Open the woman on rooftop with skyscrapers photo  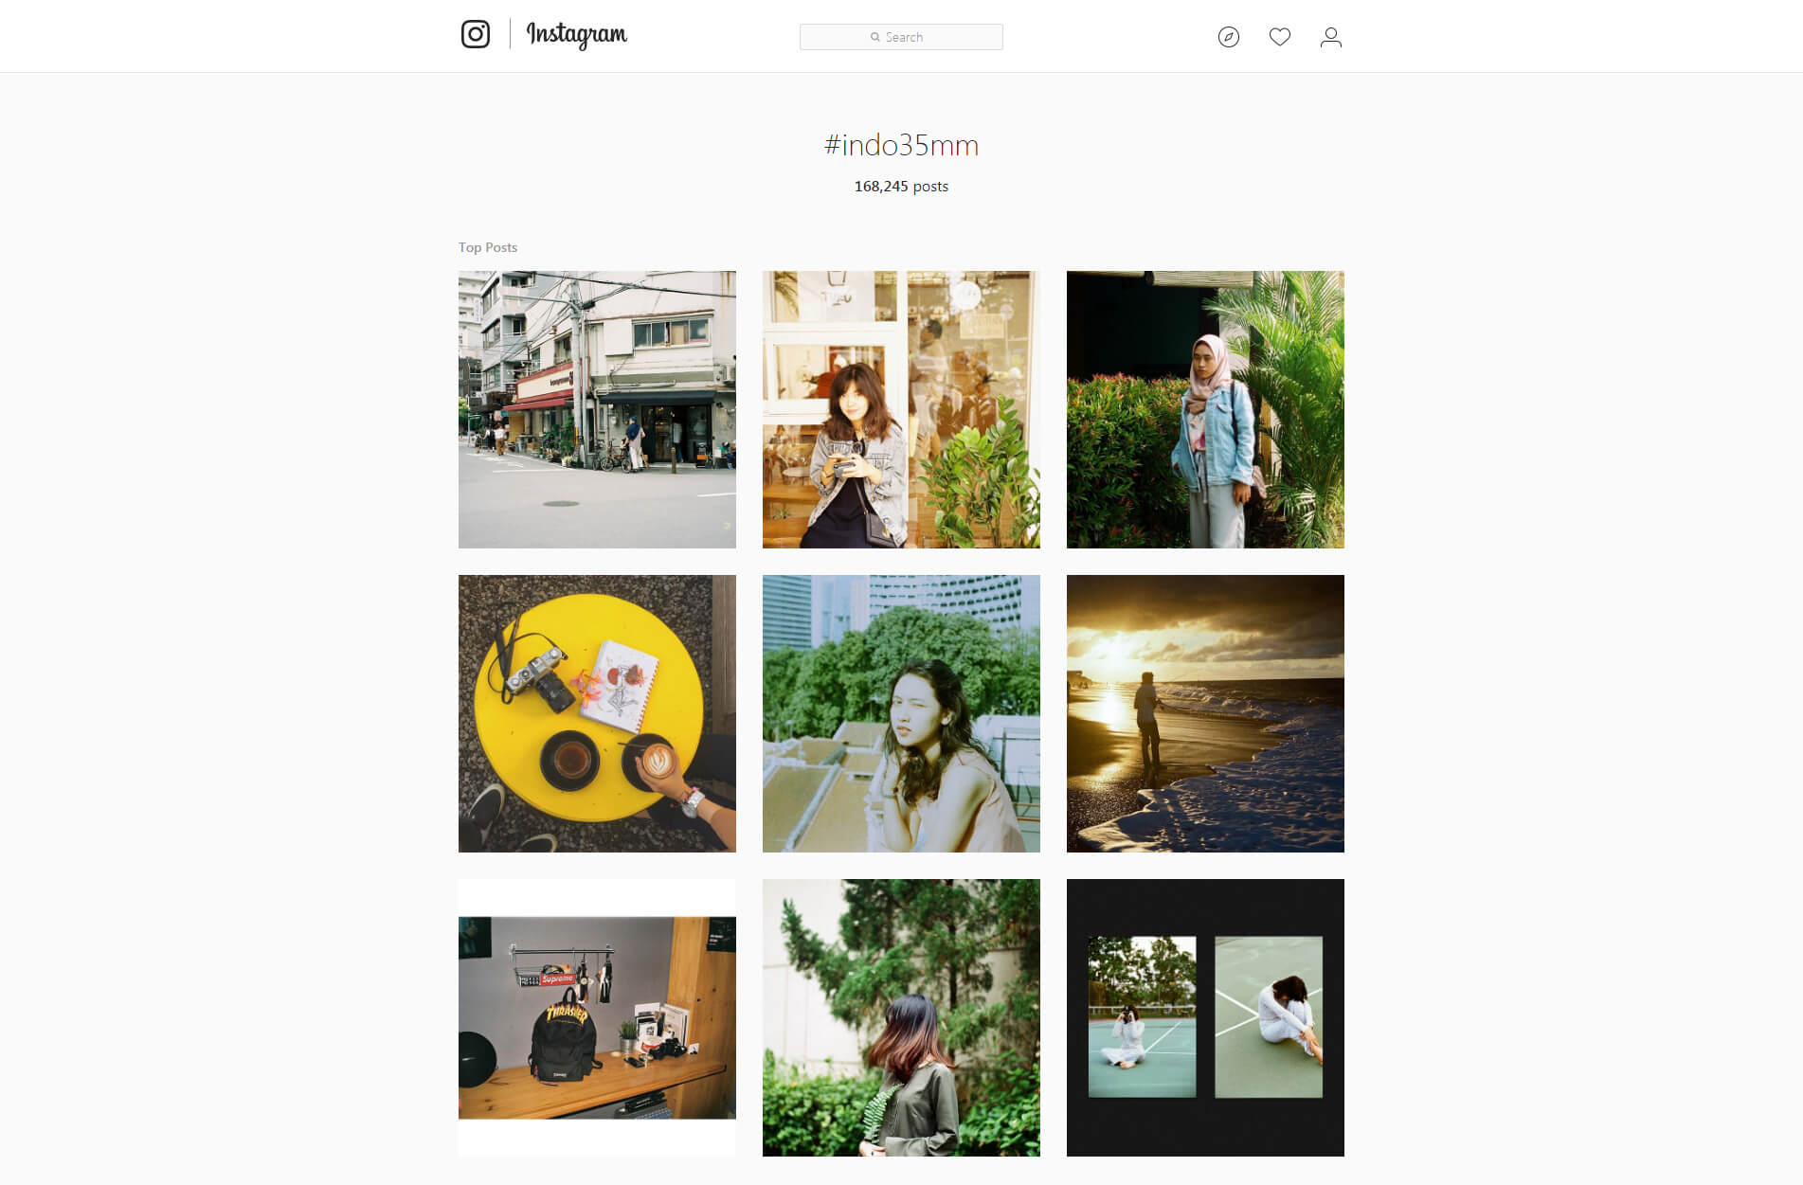tap(901, 713)
